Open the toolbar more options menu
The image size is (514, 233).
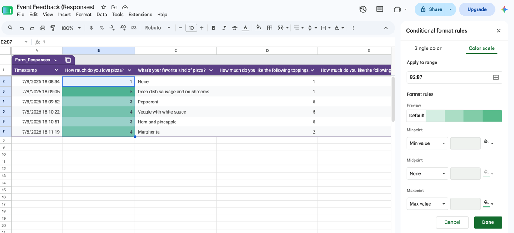[353, 28]
